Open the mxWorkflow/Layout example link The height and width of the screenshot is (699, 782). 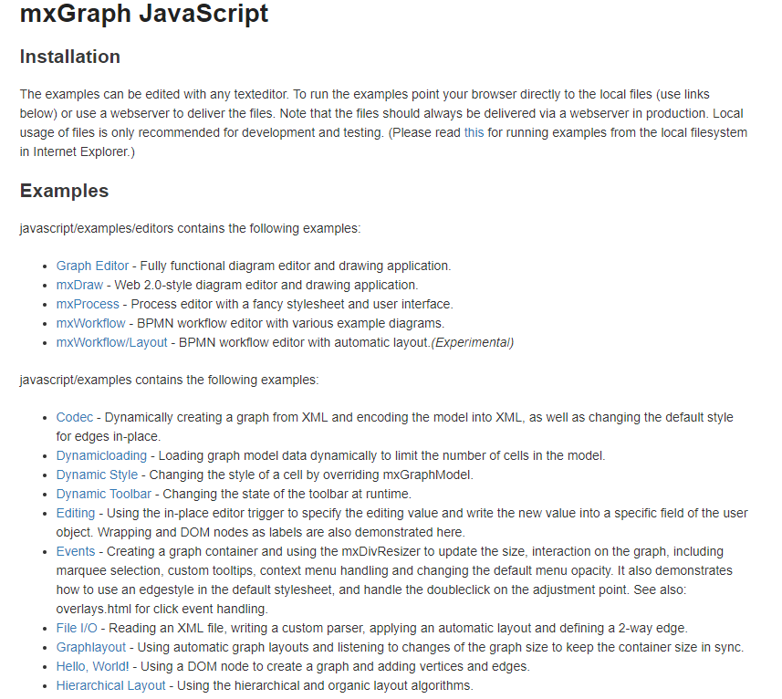(x=111, y=342)
